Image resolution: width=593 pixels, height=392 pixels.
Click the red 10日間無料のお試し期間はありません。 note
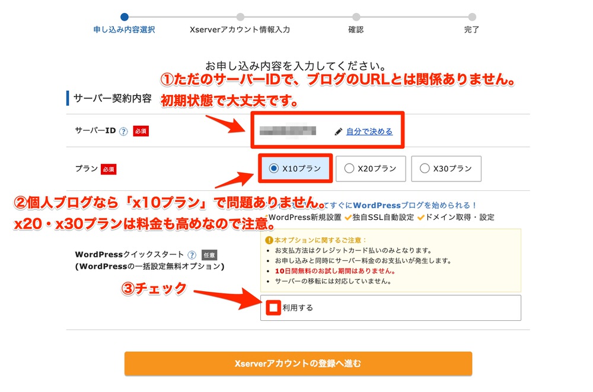pos(335,271)
